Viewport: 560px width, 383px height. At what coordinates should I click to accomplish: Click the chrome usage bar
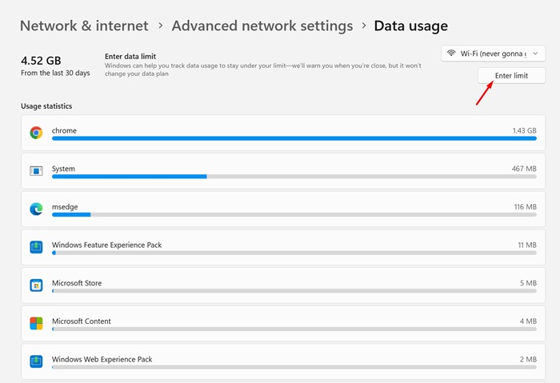[294, 138]
